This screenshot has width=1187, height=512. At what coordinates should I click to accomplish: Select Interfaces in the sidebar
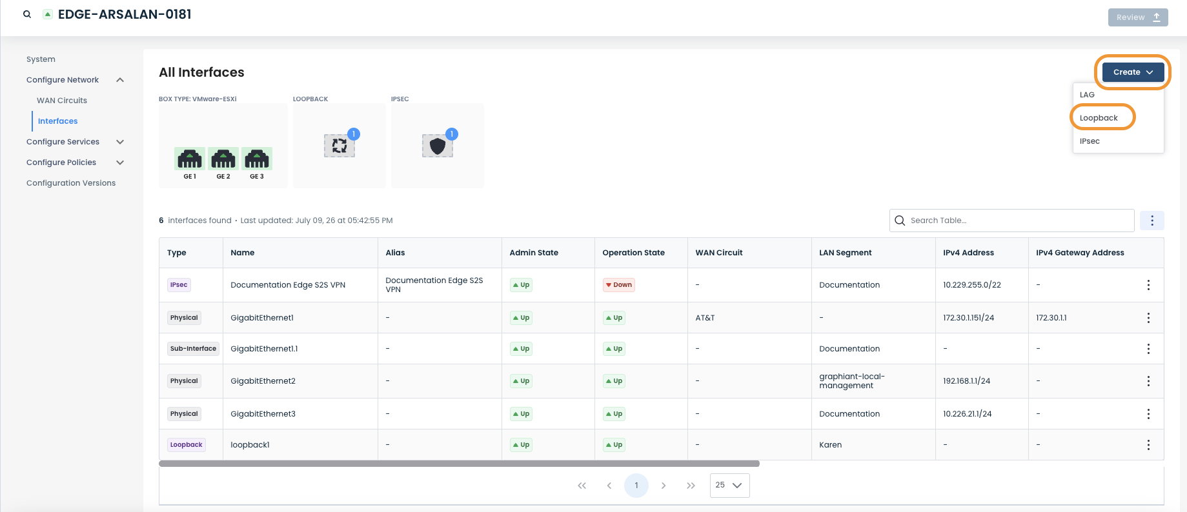tap(57, 121)
